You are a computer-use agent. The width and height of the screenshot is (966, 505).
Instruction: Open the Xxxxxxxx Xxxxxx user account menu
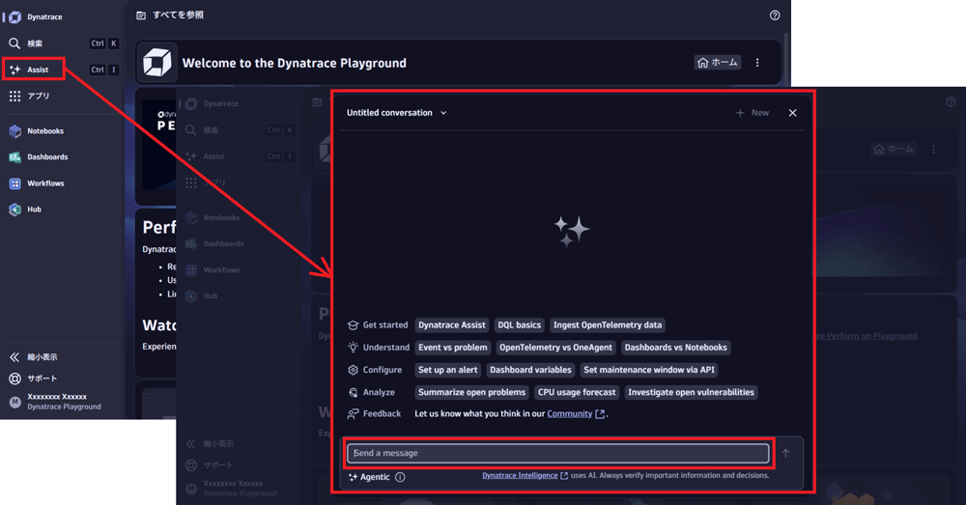(56, 402)
